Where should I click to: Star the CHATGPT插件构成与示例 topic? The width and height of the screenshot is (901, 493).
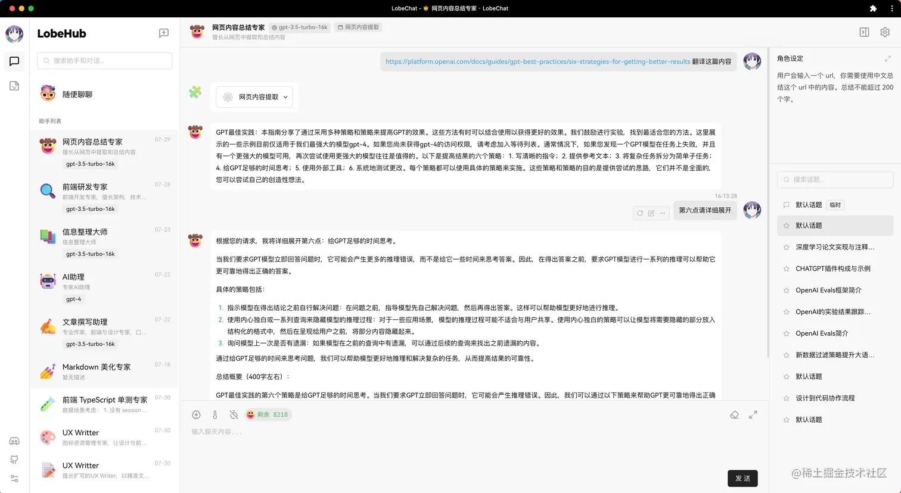pyautogui.click(x=786, y=269)
